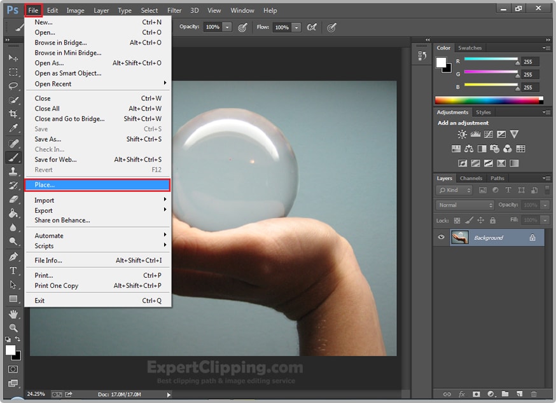Pick the Eyedropper tool

click(13, 129)
